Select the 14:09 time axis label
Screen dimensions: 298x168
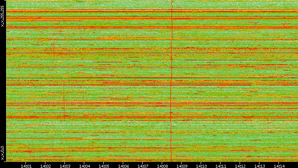pos(182,166)
